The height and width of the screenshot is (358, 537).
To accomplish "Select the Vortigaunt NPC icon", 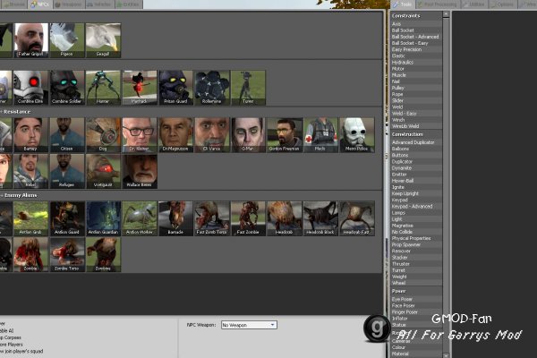I will [x=103, y=171].
